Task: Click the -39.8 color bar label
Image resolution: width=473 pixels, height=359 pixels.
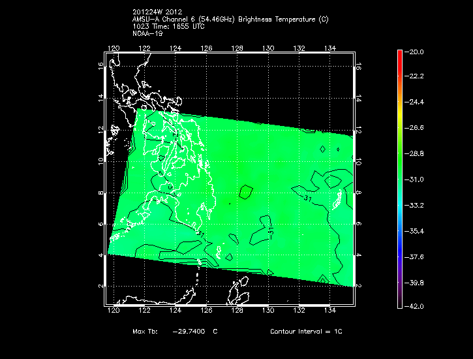Action: click(414, 283)
